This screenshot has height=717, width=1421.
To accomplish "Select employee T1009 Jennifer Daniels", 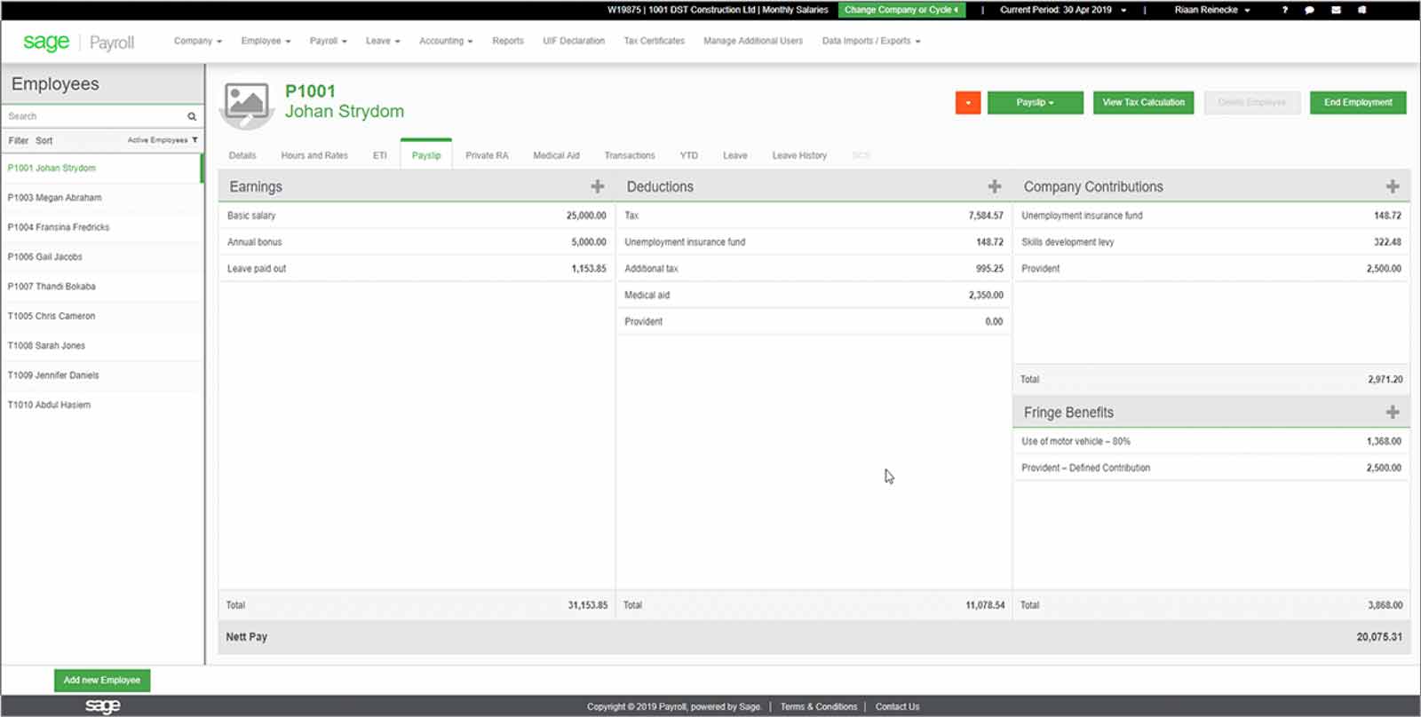I will (102, 374).
